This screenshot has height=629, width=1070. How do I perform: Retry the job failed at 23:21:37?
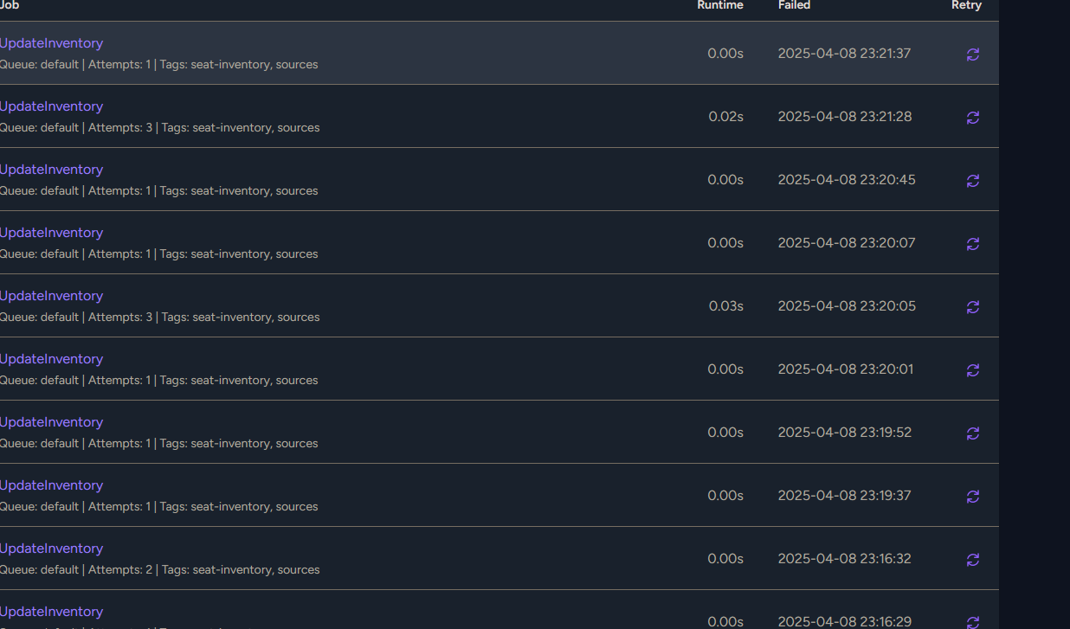(x=973, y=55)
